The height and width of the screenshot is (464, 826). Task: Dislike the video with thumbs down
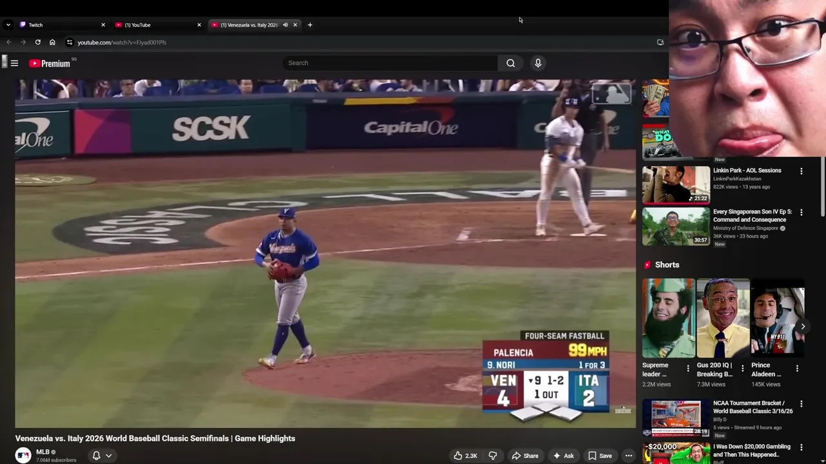pyautogui.click(x=492, y=456)
